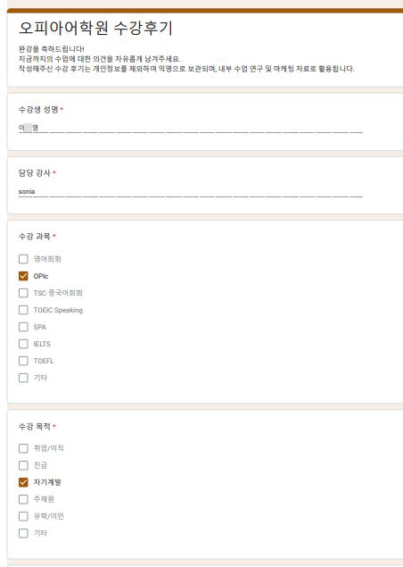
Task: Check the 유학/이민 option
Action: 23,516
